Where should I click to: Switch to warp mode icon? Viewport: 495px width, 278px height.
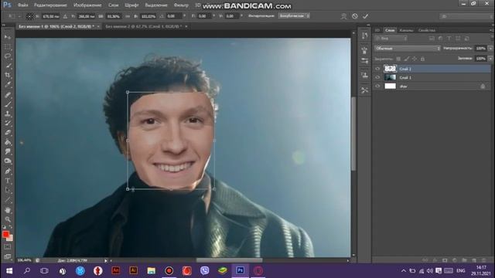(343, 16)
